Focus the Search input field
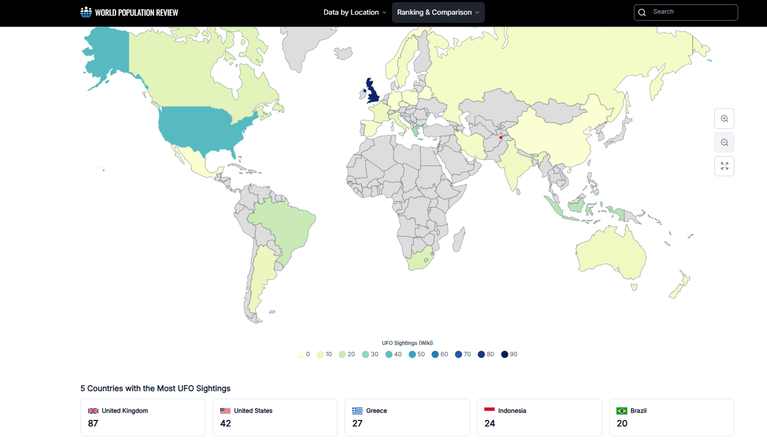767x446 pixels. tap(690, 12)
